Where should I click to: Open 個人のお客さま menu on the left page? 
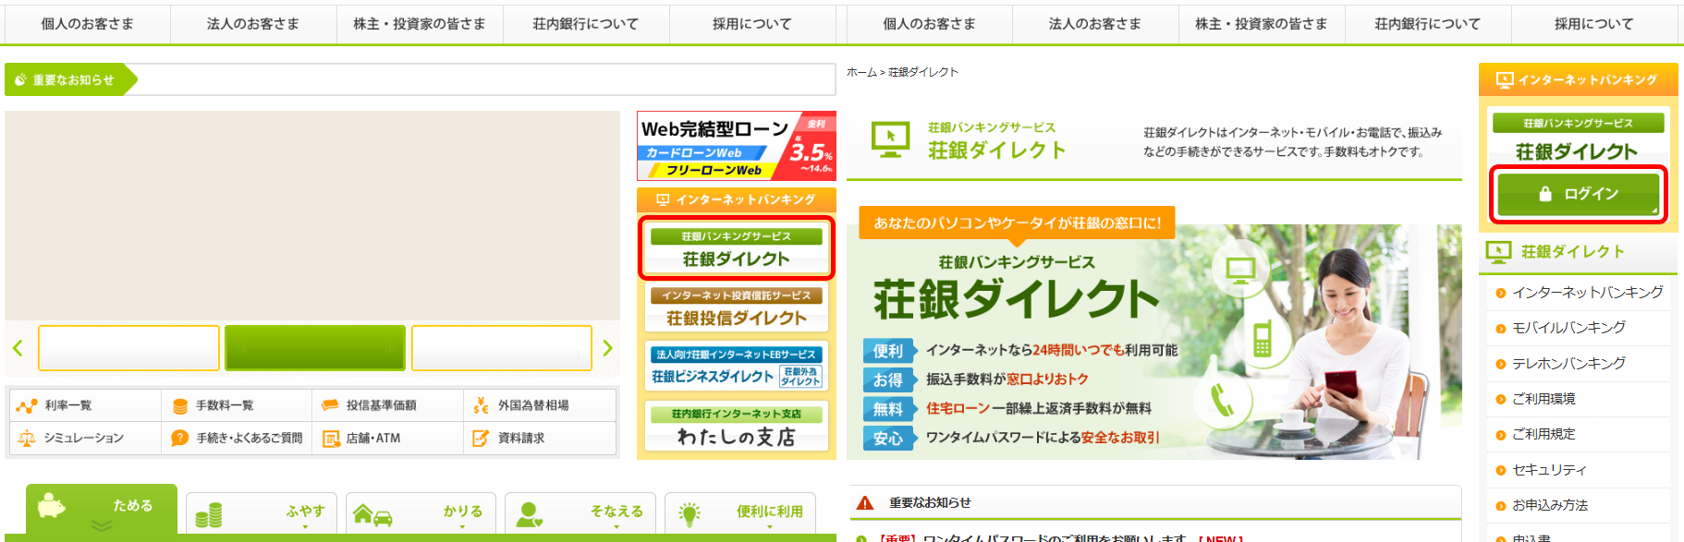(x=88, y=24)
